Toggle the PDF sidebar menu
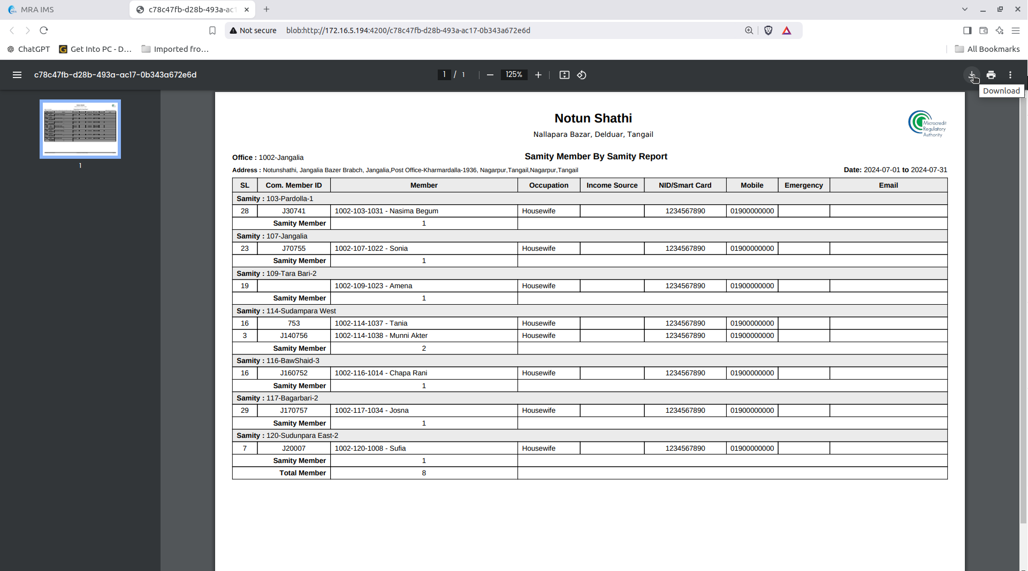The image size is (1028, 571). (17, 75)
